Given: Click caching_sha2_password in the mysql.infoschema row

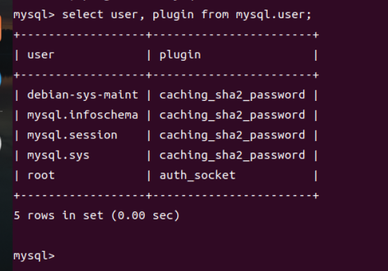Looking at the screenshot, I should coord(232,115).
